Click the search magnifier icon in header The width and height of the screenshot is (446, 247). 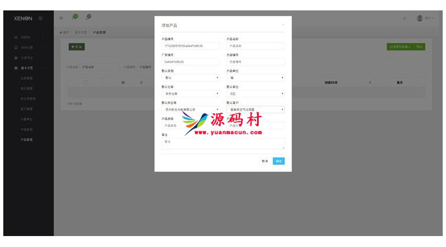(405, 19)
